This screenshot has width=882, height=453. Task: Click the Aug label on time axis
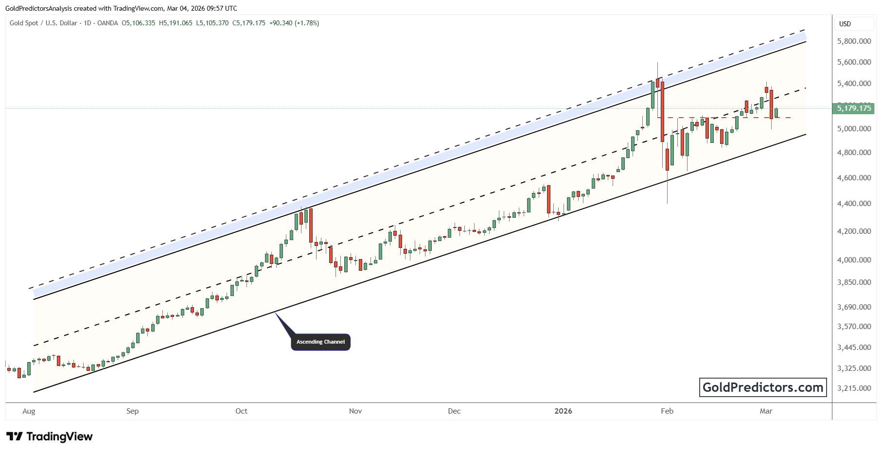coord(29,411)
